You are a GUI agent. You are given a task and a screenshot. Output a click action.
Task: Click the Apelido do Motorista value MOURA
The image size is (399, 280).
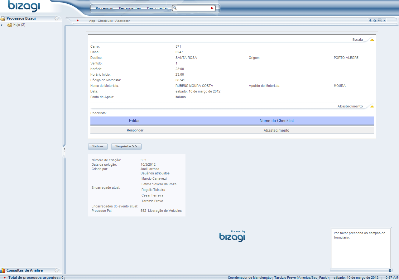(340, 86)
